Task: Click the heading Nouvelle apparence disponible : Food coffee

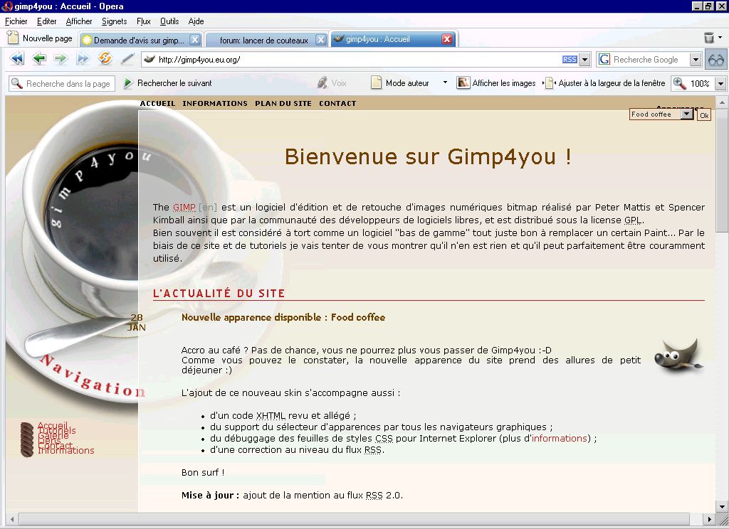Action: tap(283, 317)
